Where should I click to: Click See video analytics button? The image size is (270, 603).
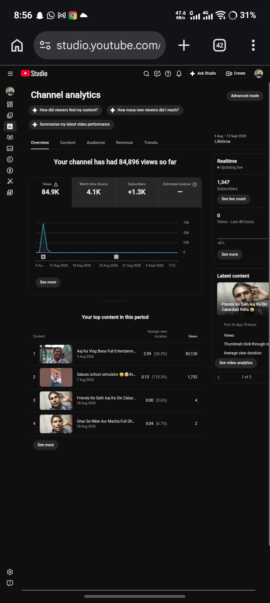pyautogui.click(x=236, y=363)
